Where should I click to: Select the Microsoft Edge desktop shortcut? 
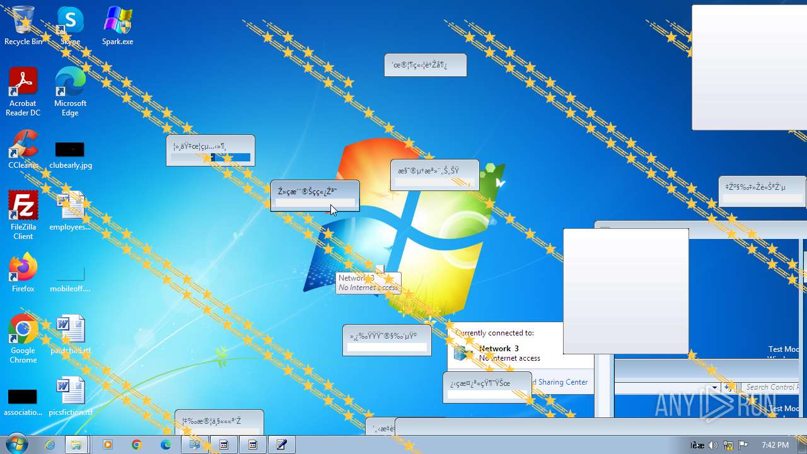[x=70, y=91]
